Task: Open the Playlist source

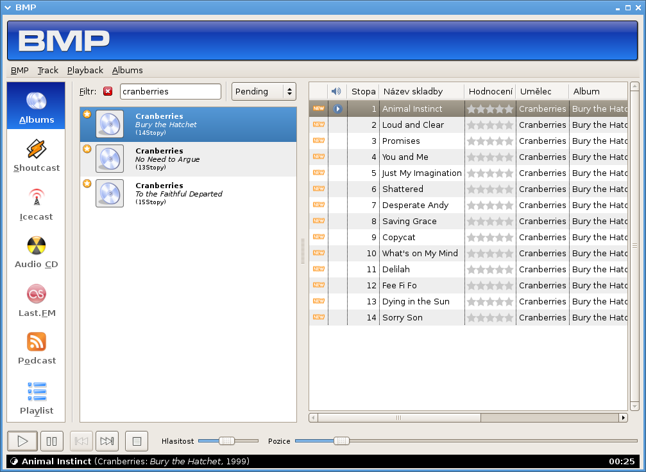Action: pyautogui.click(x=37, y=398)
